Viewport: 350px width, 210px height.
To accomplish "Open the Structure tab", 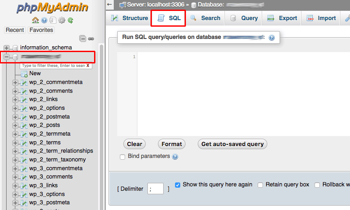I will 129,18.
